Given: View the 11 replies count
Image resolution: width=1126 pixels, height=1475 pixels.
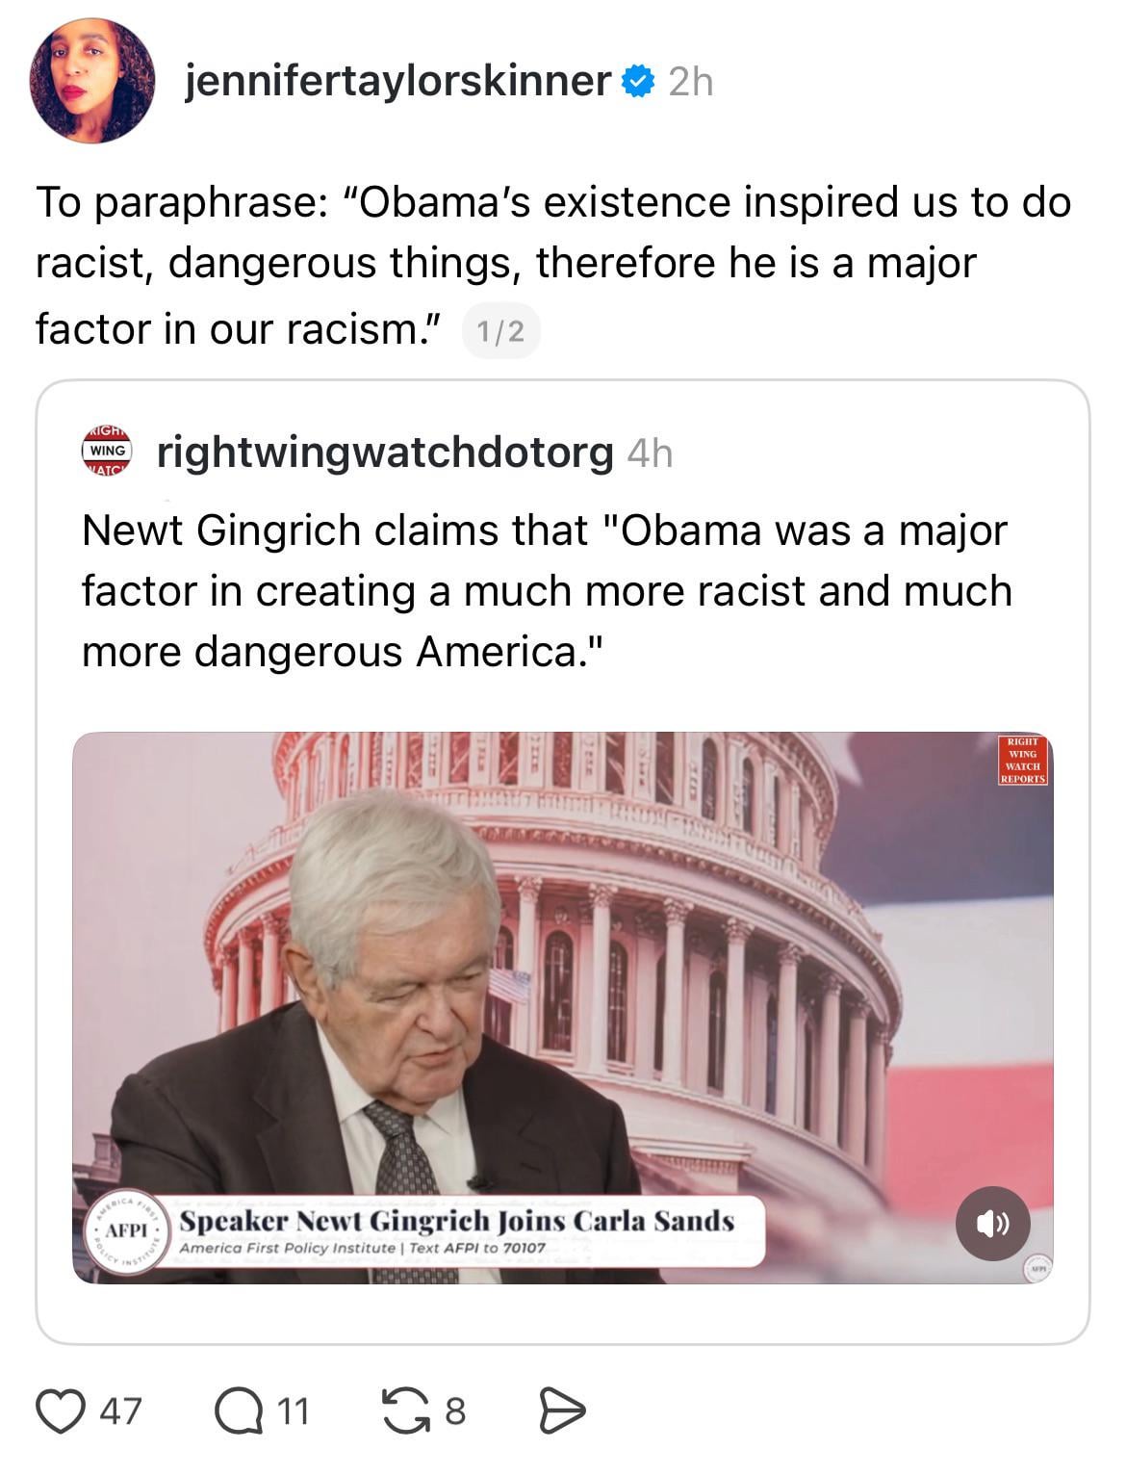Looking at the screenshot, I should tap(294, 1412).
